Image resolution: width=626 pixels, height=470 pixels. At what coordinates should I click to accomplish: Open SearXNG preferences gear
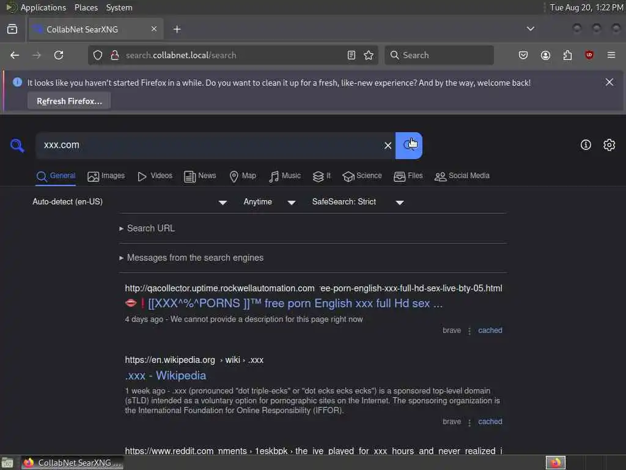609,144
